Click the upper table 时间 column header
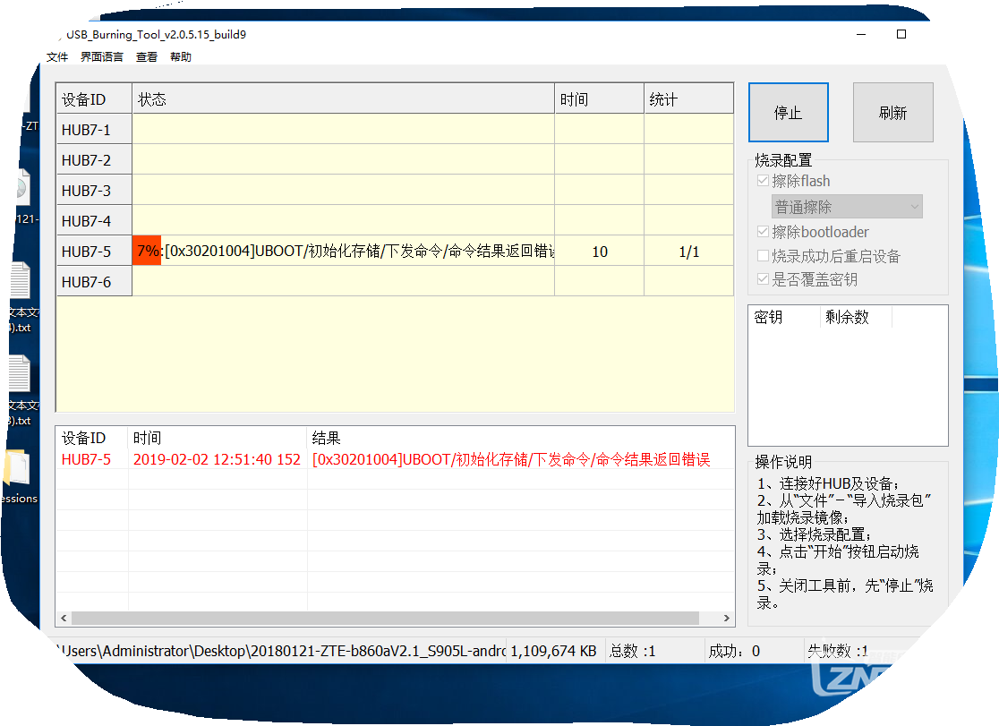999x726 pixels. tap(599, 98)
